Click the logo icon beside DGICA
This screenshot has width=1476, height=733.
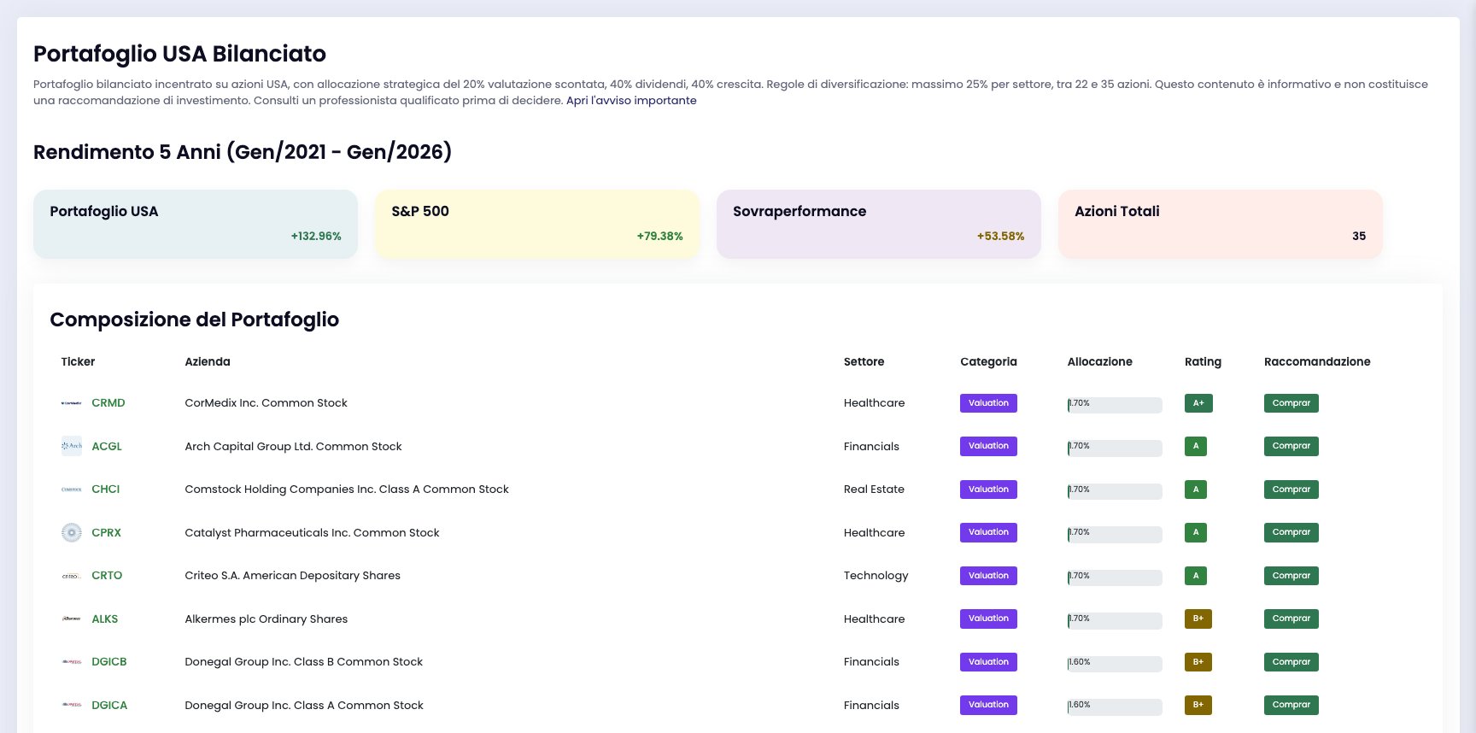[x=72, y=705]
